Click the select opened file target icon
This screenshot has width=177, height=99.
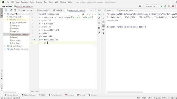tap(11, 10)
